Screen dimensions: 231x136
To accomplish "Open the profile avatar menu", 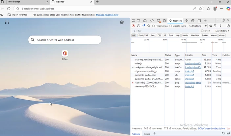I will pos(215,9).
